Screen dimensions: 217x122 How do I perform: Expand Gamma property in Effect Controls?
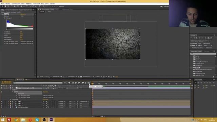click(3, 36)
